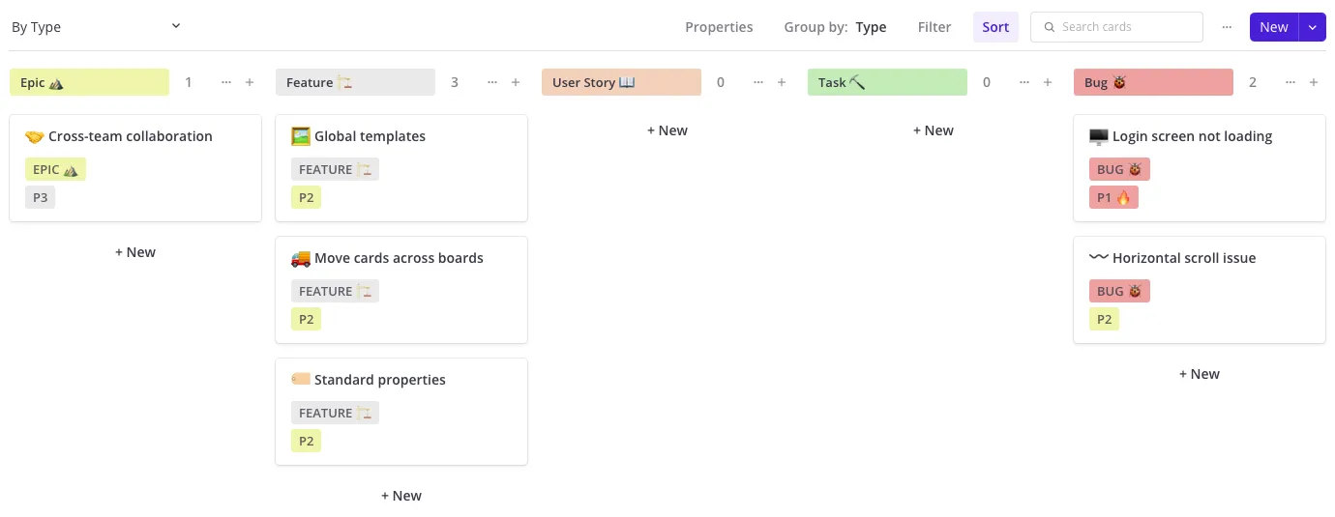Click the EPIC tag on Cross-team collaboration
The height and width of the screenshot is (517, 1335).
click(x=55, y=169)
